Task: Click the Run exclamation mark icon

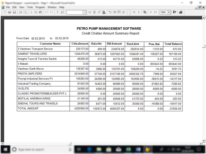Action: coord(57,12)
